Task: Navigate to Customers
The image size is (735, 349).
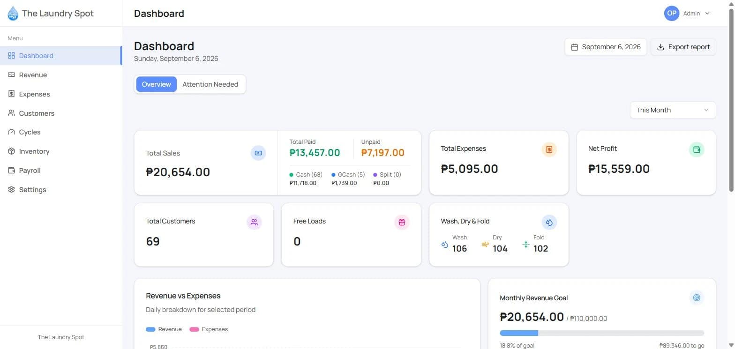Action: pos(60,113)
